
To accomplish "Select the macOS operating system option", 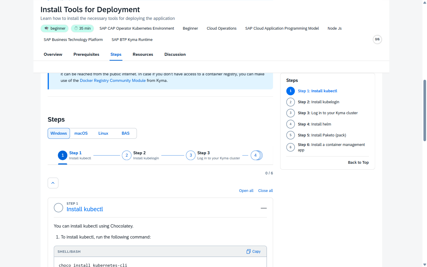I will tap(81, 133).
